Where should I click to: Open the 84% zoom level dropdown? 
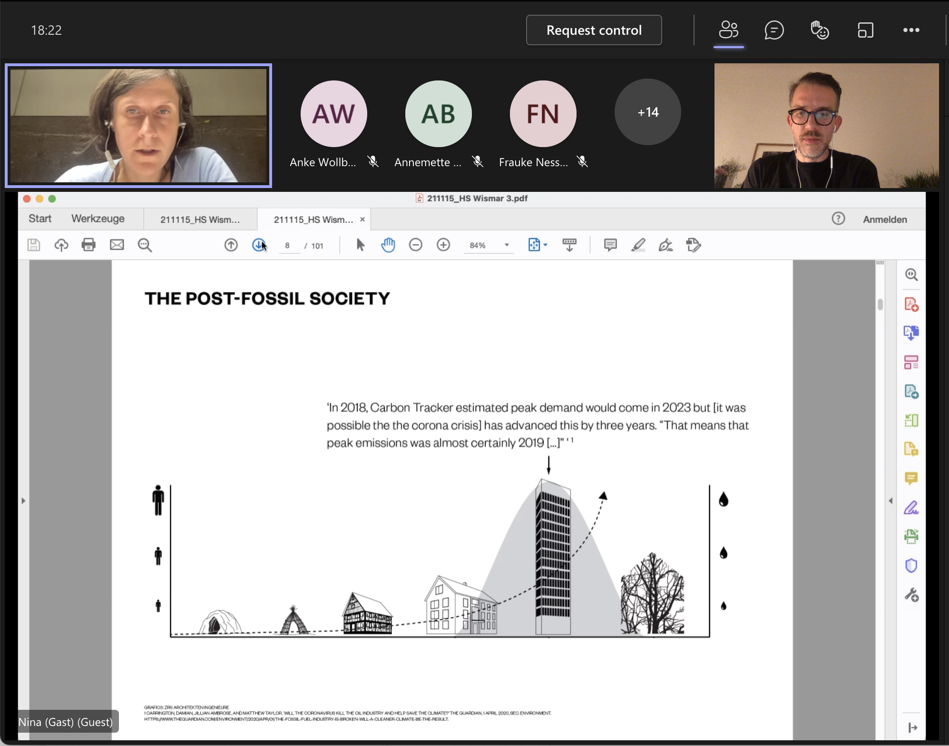[x=507, y=245]
